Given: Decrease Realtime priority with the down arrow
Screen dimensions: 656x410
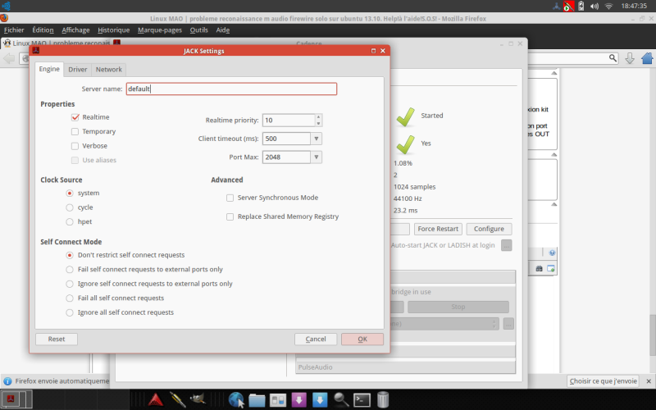Looking at the screenshot, I should (x=318, y=124).
